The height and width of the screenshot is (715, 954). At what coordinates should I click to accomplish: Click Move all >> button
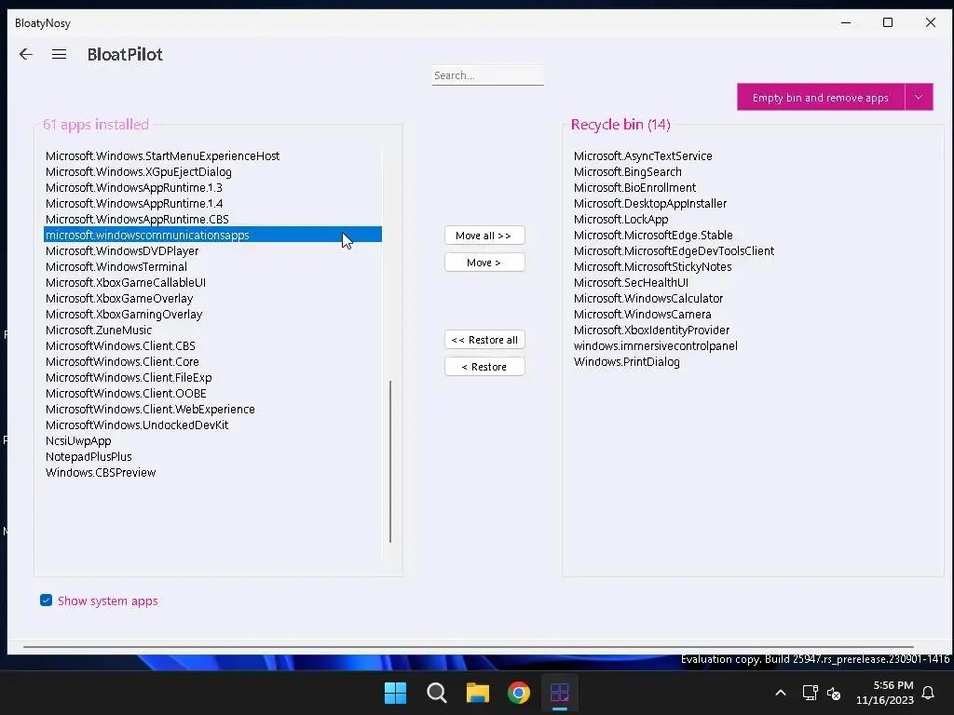[x=484, y=236]
